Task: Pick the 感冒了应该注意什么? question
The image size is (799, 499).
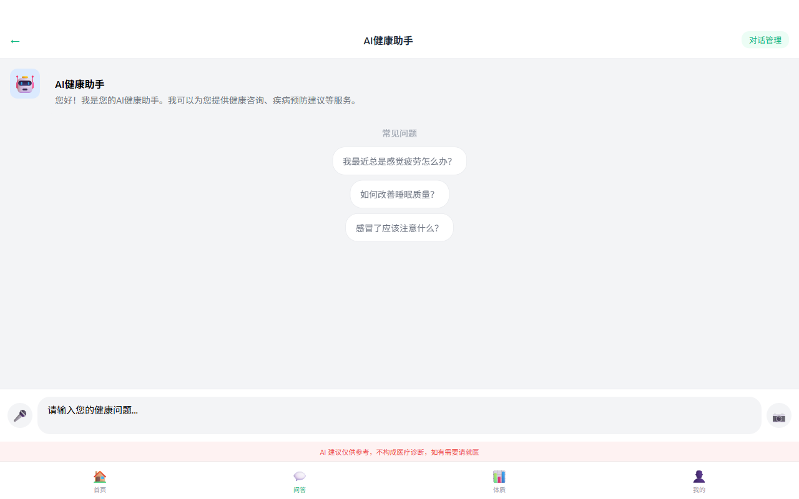Action: coord(399,228)
